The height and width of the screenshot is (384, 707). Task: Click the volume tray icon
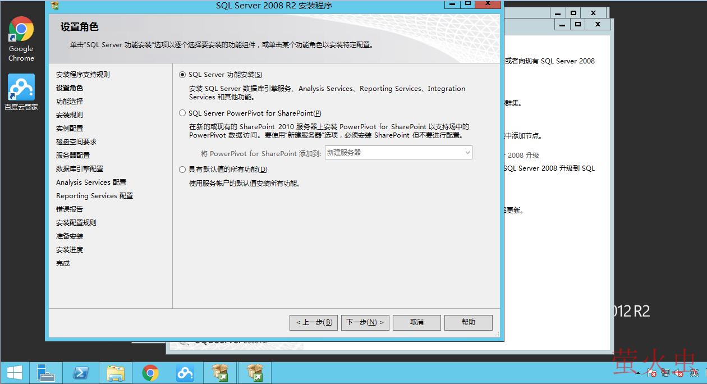point(679,373)
